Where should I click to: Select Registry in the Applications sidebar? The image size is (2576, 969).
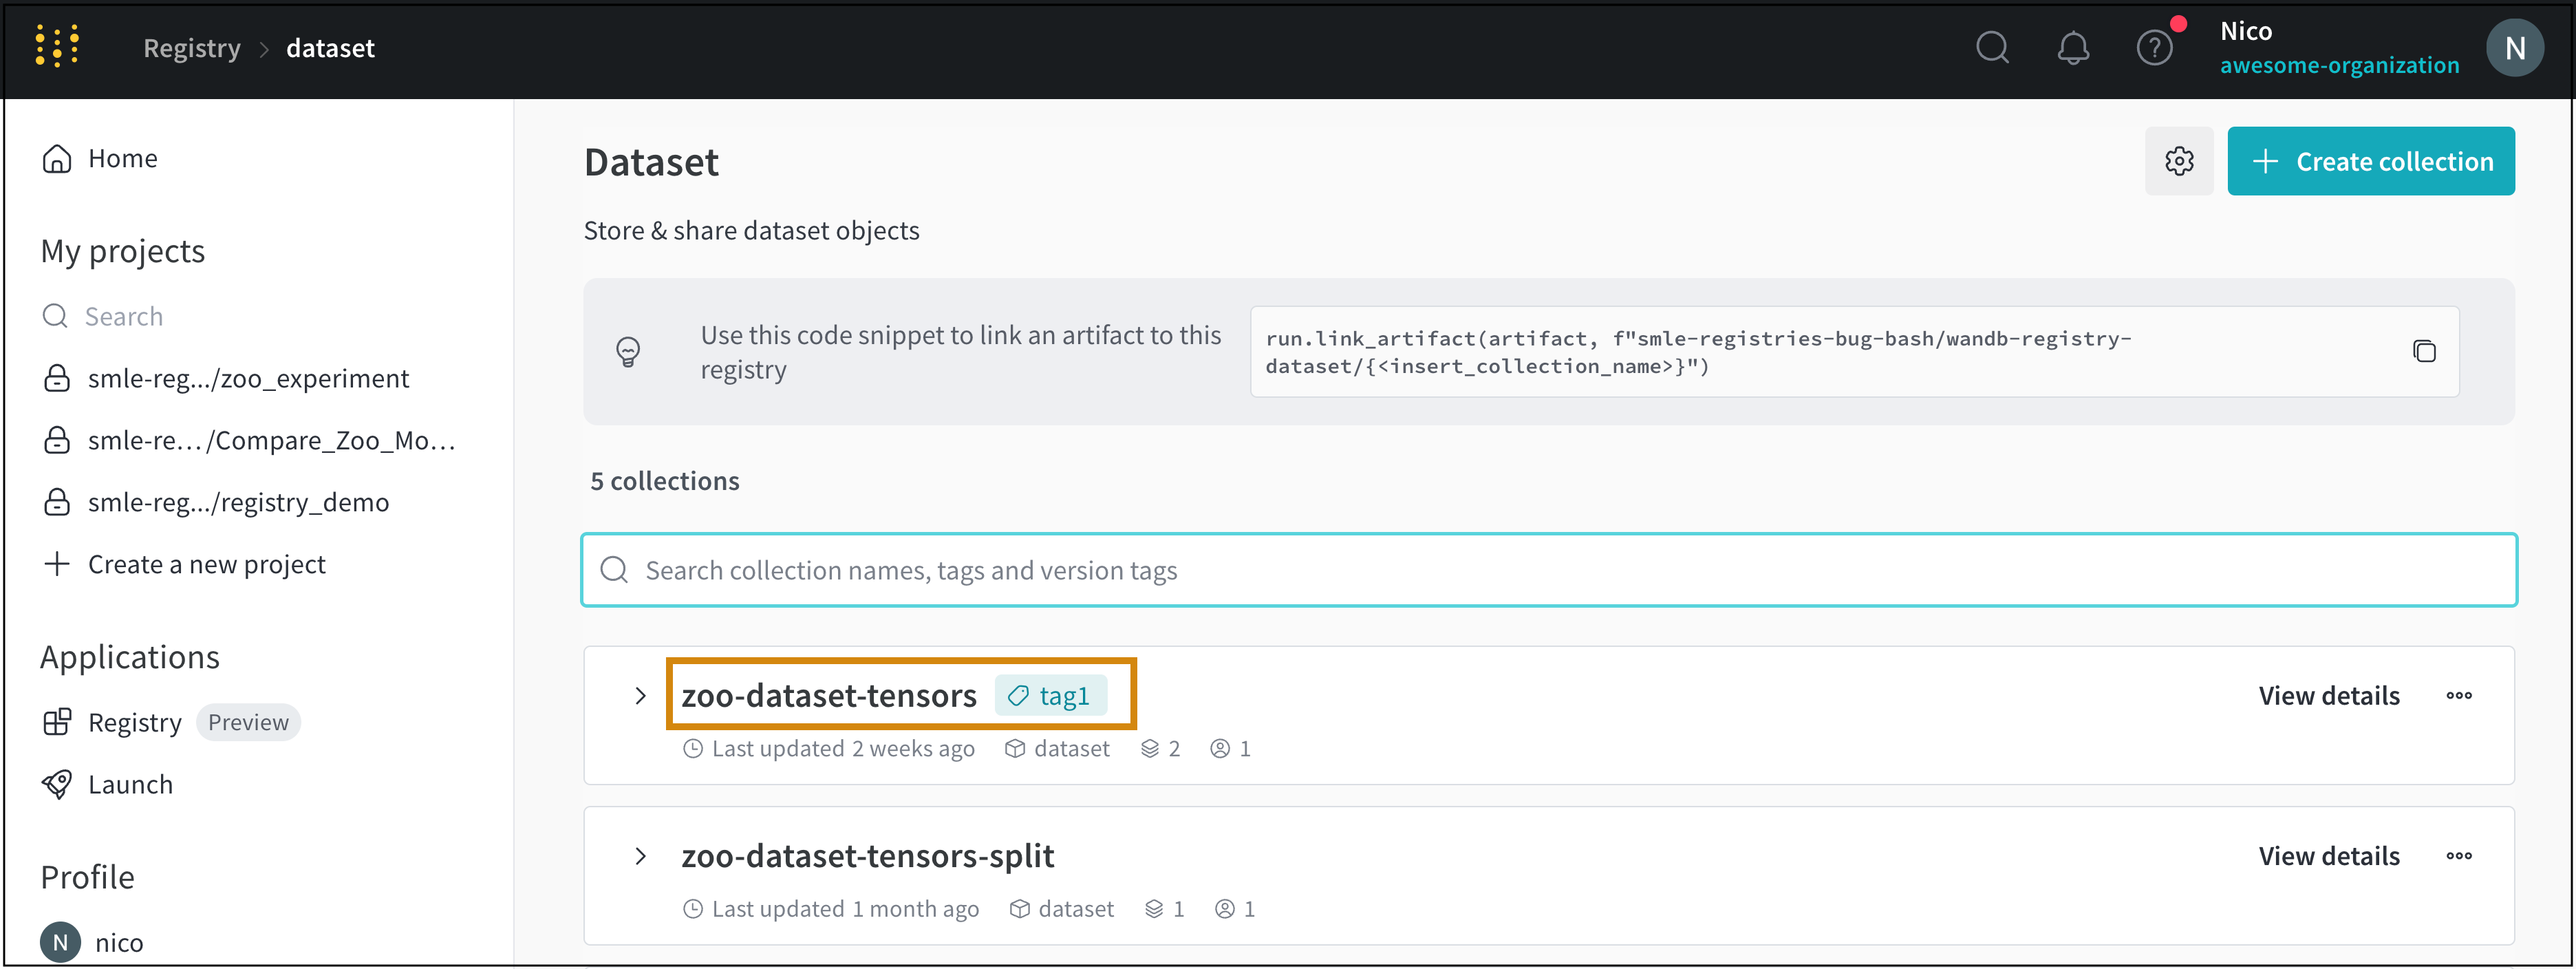[135, 722]
